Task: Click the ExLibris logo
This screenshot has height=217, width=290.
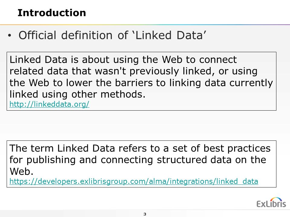Action: [271, 203]
